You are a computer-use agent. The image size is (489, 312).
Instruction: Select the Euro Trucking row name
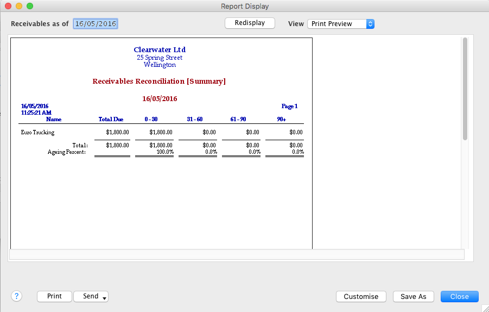[37, 132]
